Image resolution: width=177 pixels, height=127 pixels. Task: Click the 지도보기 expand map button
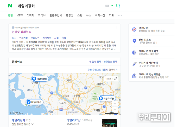tap(111, 78)
